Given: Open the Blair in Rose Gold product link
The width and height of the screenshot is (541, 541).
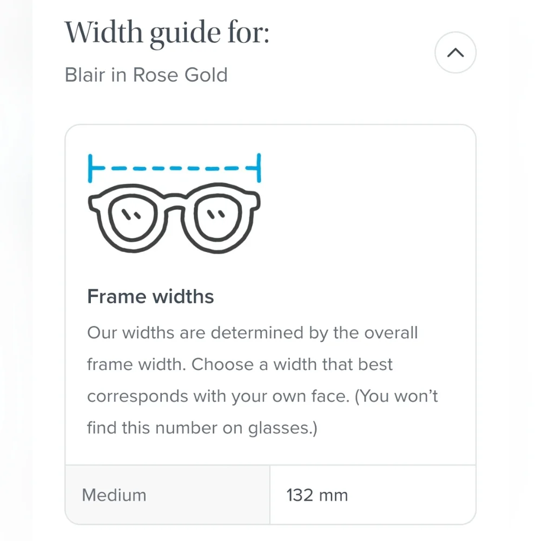Looking at the screenshot, I should pyautogui.click(x=146, y=75).
